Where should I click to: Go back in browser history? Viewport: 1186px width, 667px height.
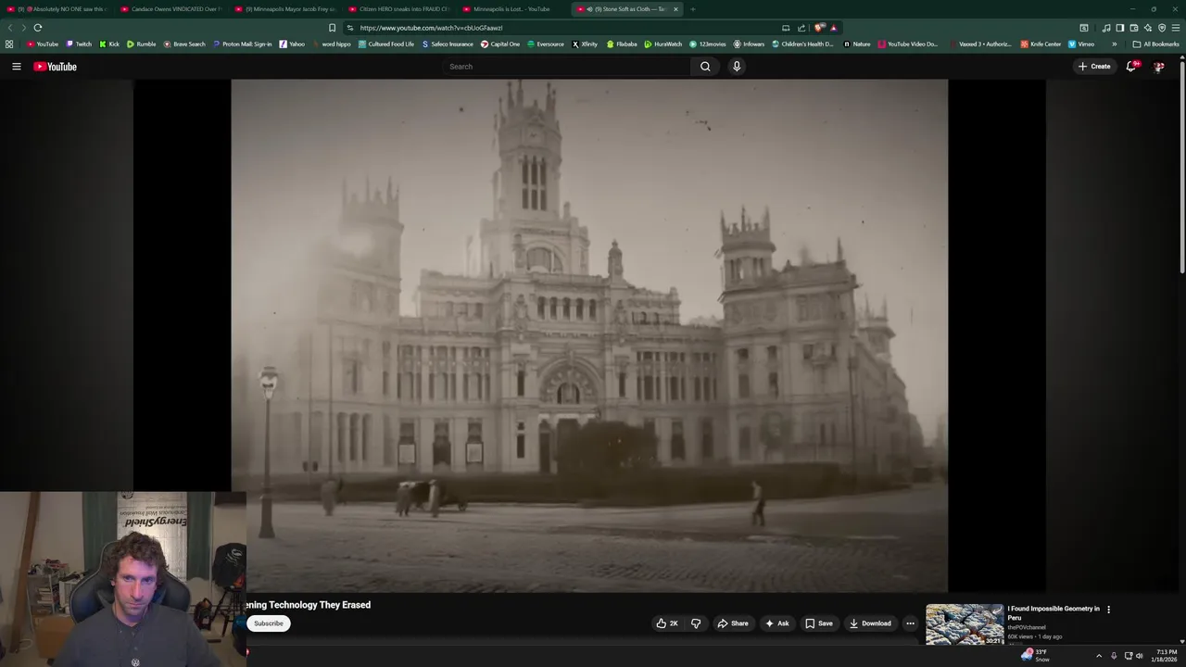click(x=10, y=28)
